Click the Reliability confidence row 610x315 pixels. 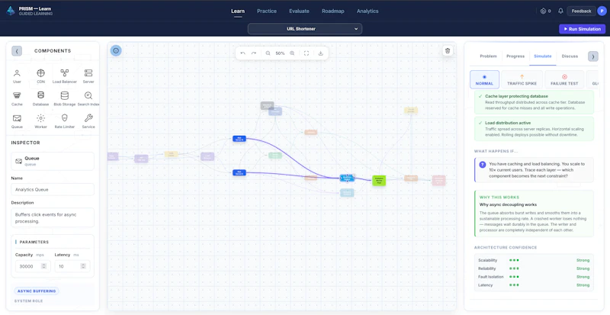[x=534, y=268]
